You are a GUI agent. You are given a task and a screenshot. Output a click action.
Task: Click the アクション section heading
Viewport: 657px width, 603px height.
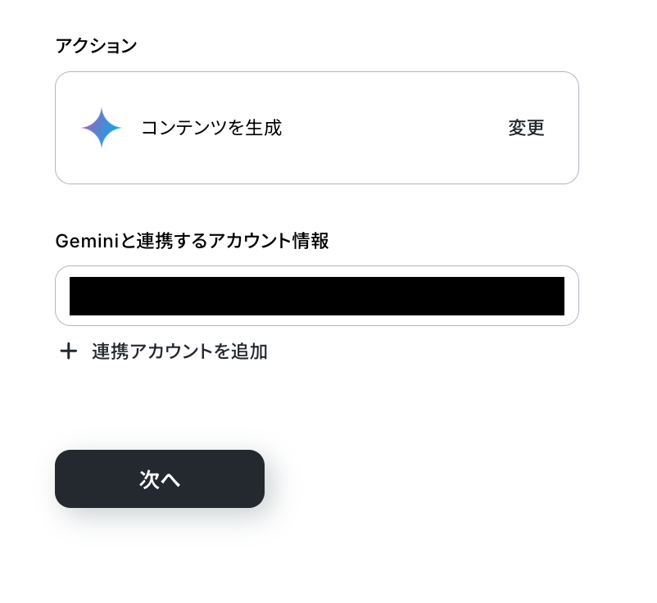point(96,46)
